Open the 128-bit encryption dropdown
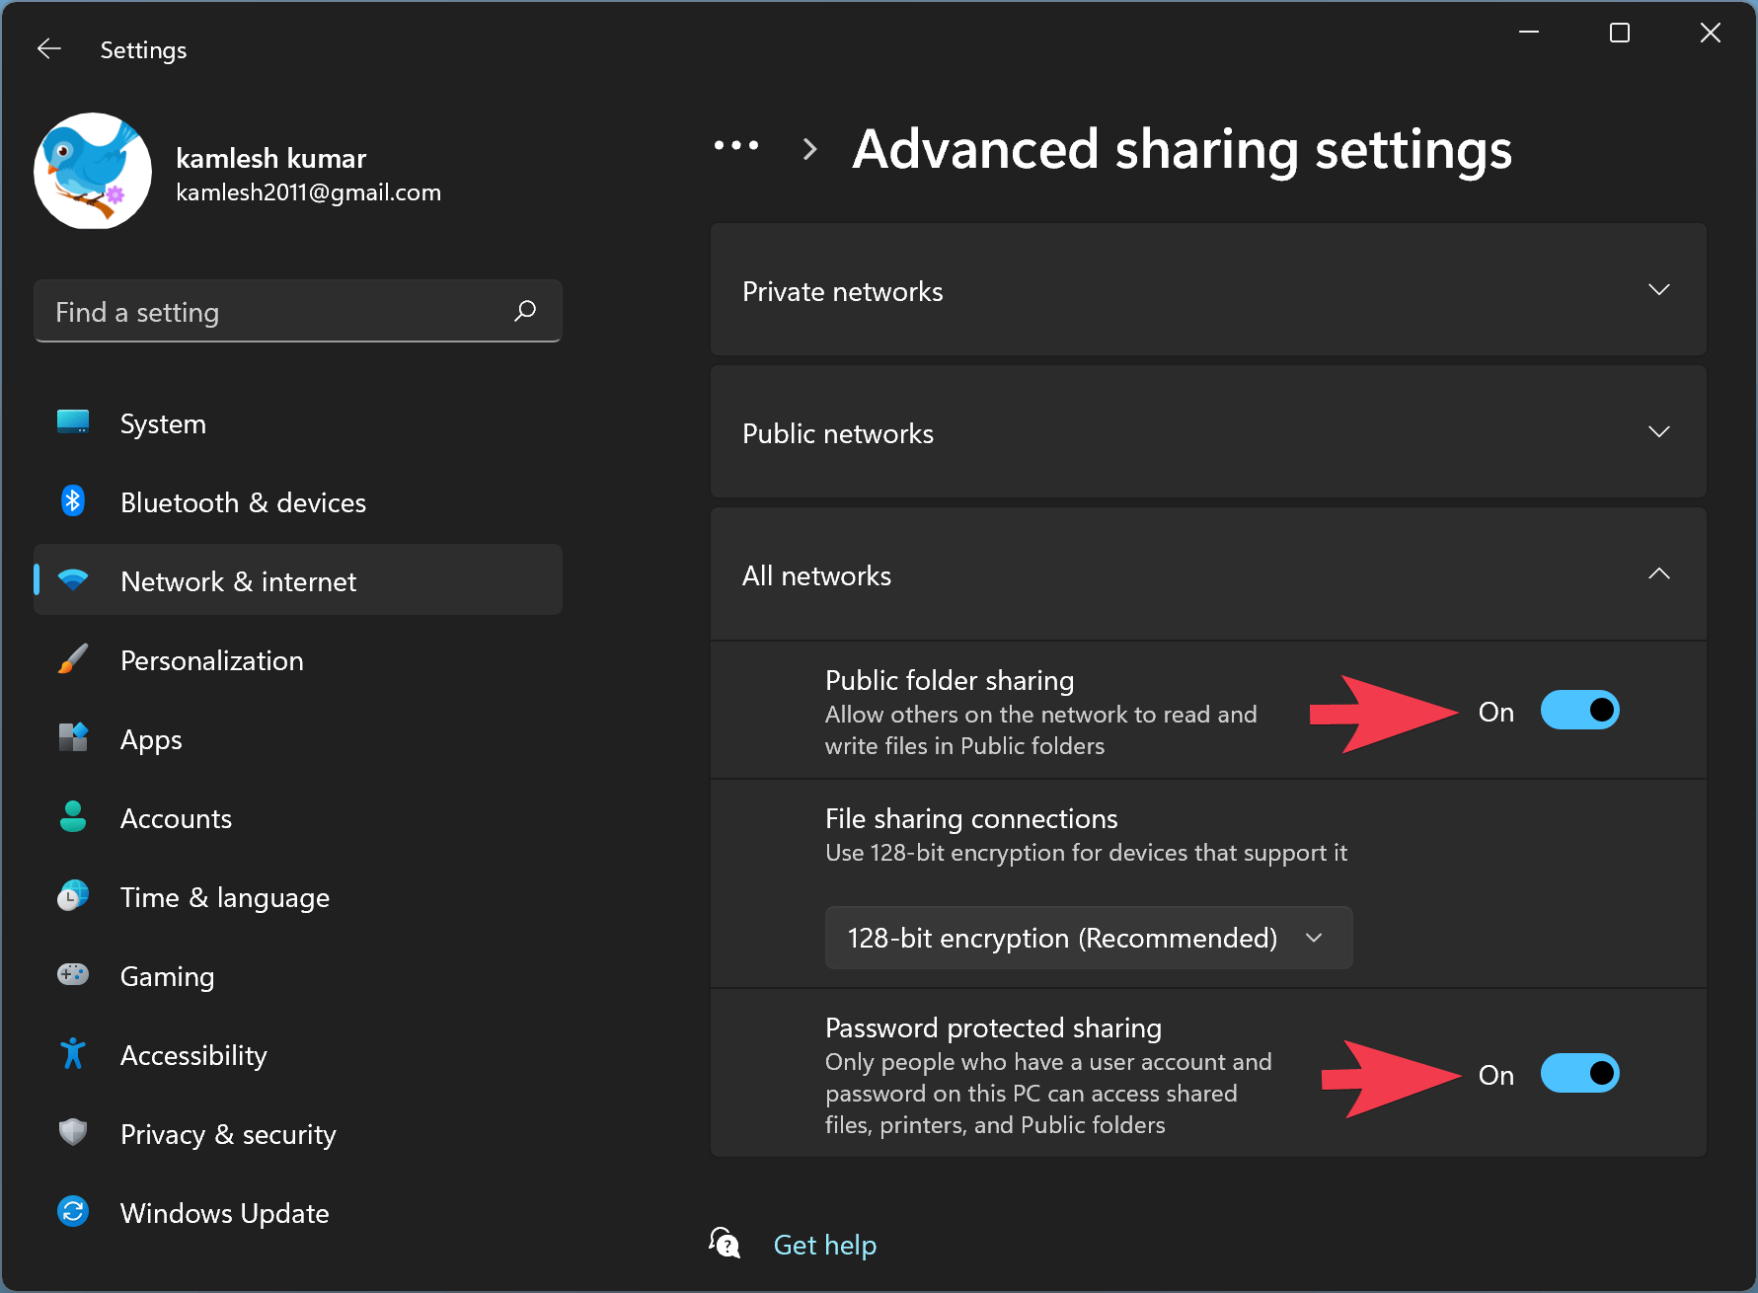This screenshot has height=1293, width=1758. [x=1088, y=938]
